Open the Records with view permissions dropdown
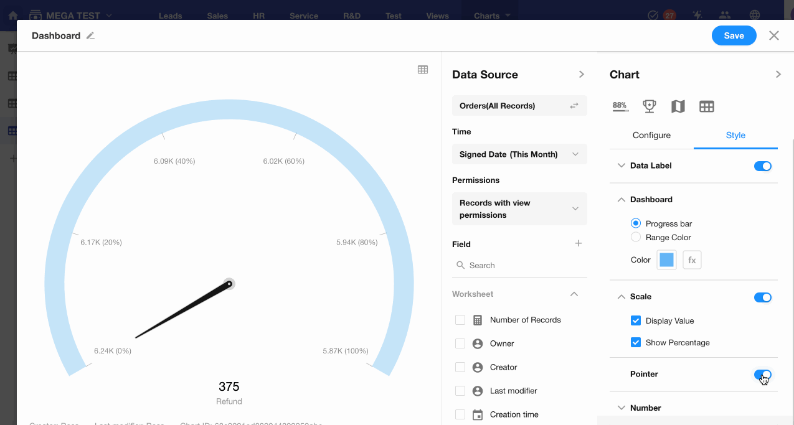Image resolution: width=794 pixels, height=425 pixels. pyautogui.click(x=519, y=209)
